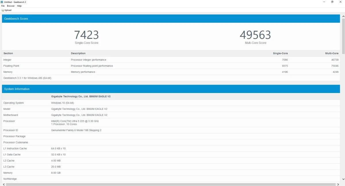Open the Browser menu
This screenshot has width=345, height=186.
point(11,6)
